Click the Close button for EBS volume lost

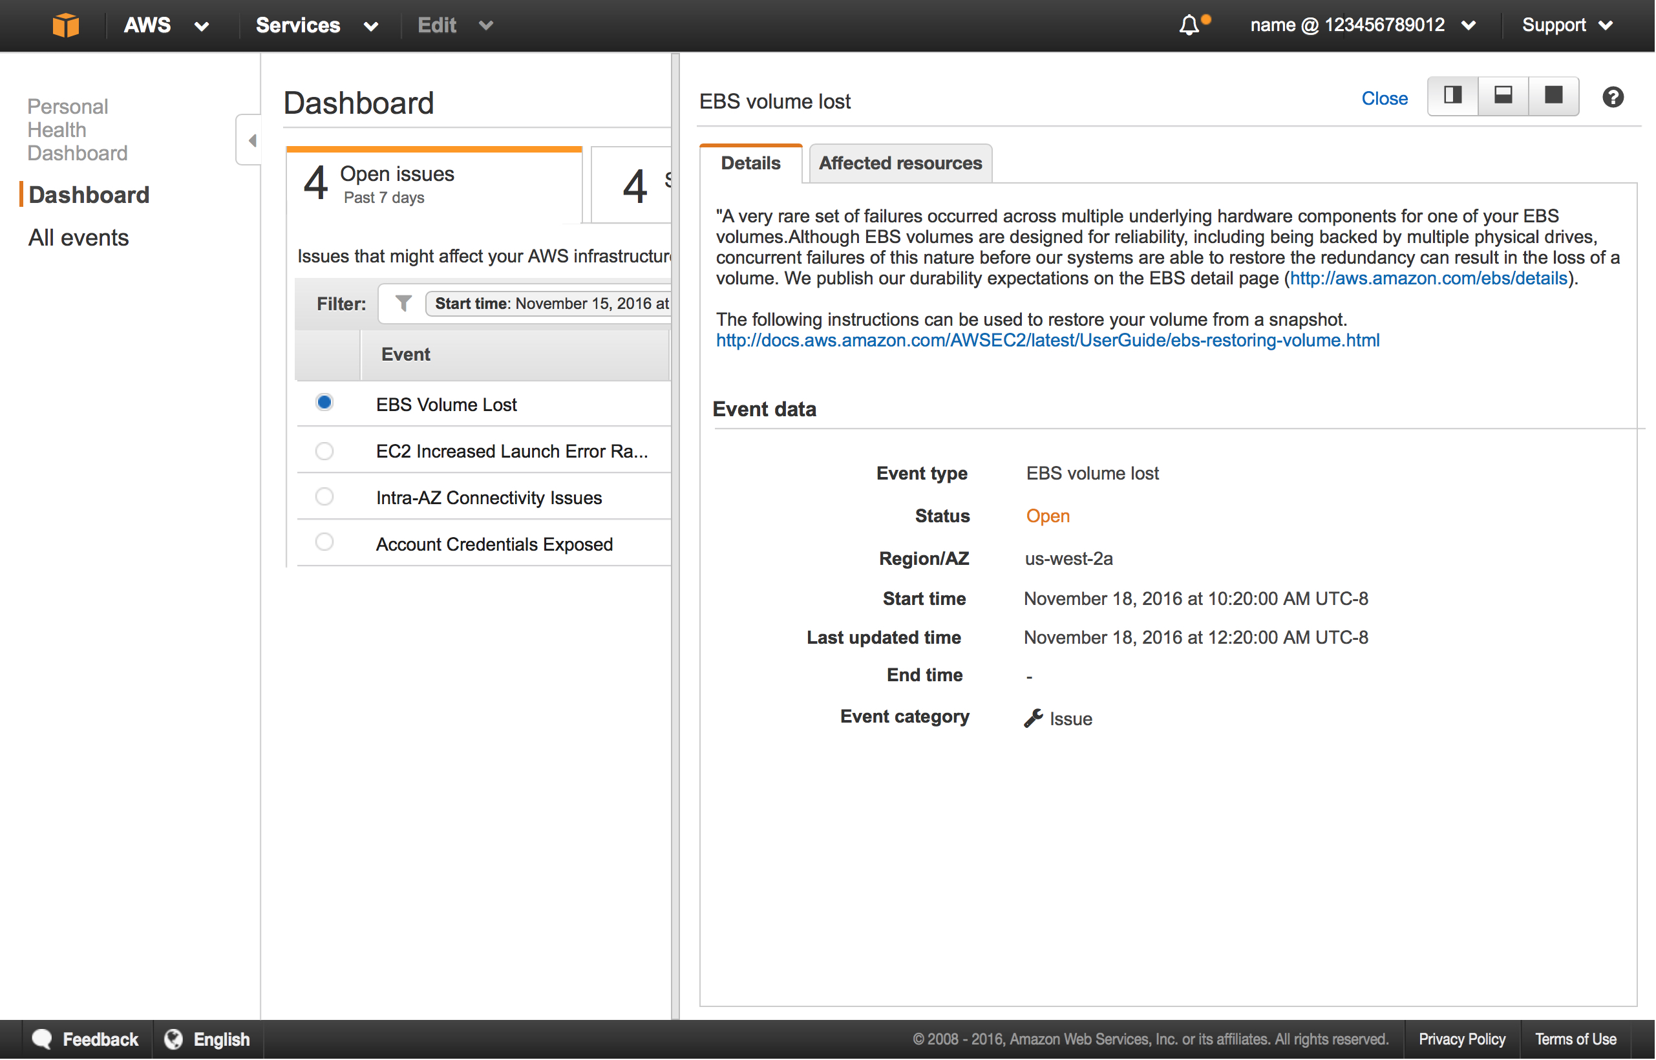(x=1385, y=99)
